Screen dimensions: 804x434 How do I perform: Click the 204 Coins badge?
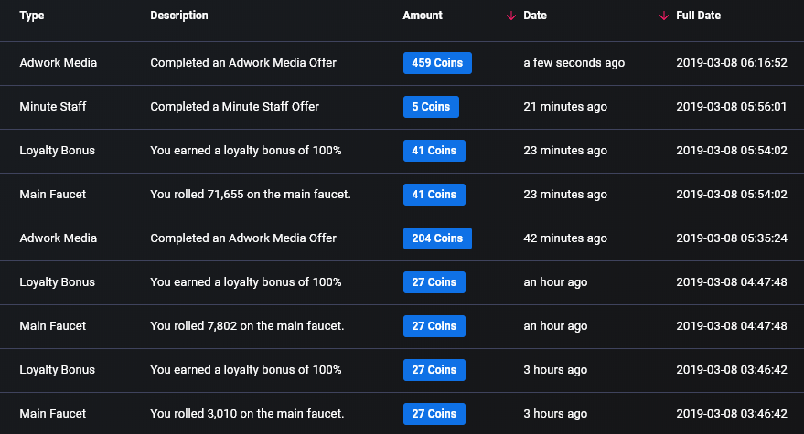pos(437,238)
